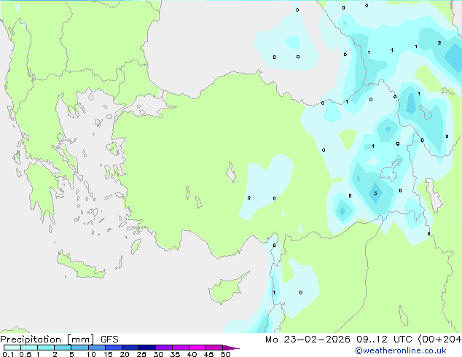The height and width of the screenshot is (357, 462).
Task: Pick the 25 to 30 mm dark blue swatch
Action: (146, 348)
